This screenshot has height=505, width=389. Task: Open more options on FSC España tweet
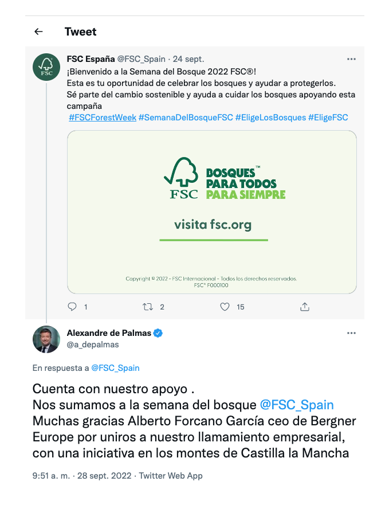pos(352,59)
